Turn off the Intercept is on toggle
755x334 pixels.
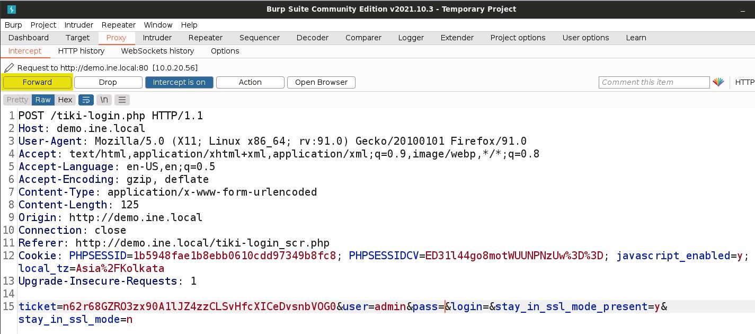point(179,82)
